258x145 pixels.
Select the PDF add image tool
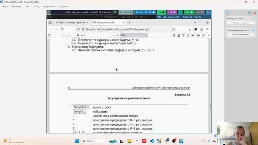[193, 35]
